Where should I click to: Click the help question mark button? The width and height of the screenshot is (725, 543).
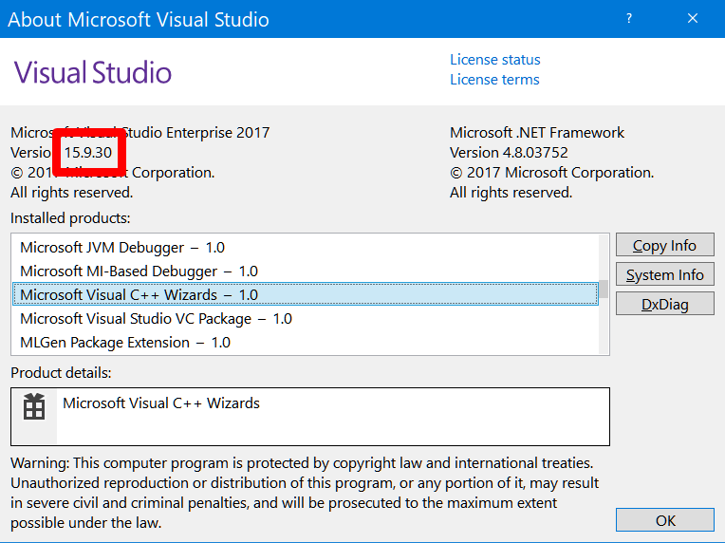click(x=629, y=18)
